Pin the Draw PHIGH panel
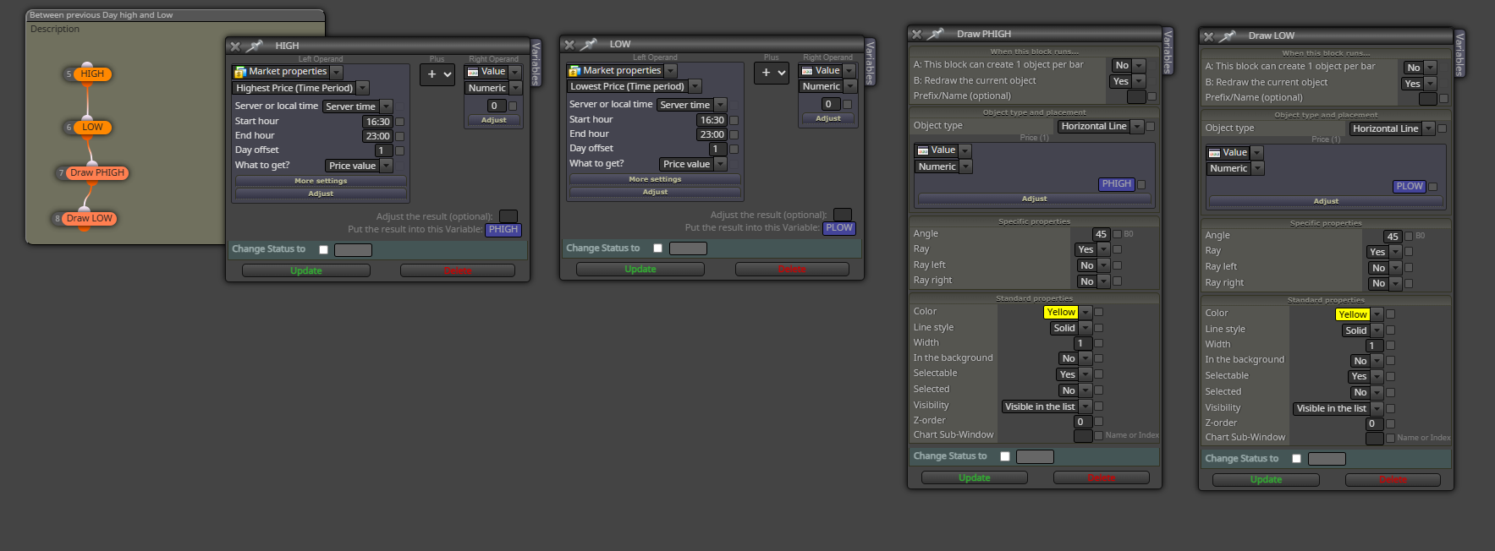This screenshot has height=551, width=1495. tap(935, 34)
